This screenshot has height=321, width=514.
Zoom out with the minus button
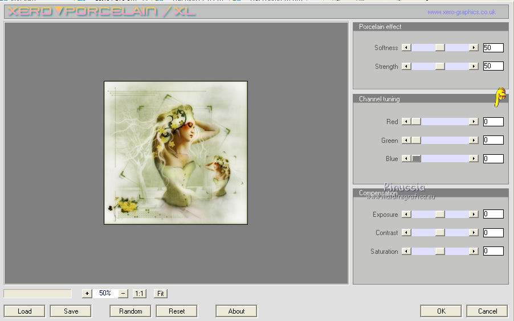(123, 294)
